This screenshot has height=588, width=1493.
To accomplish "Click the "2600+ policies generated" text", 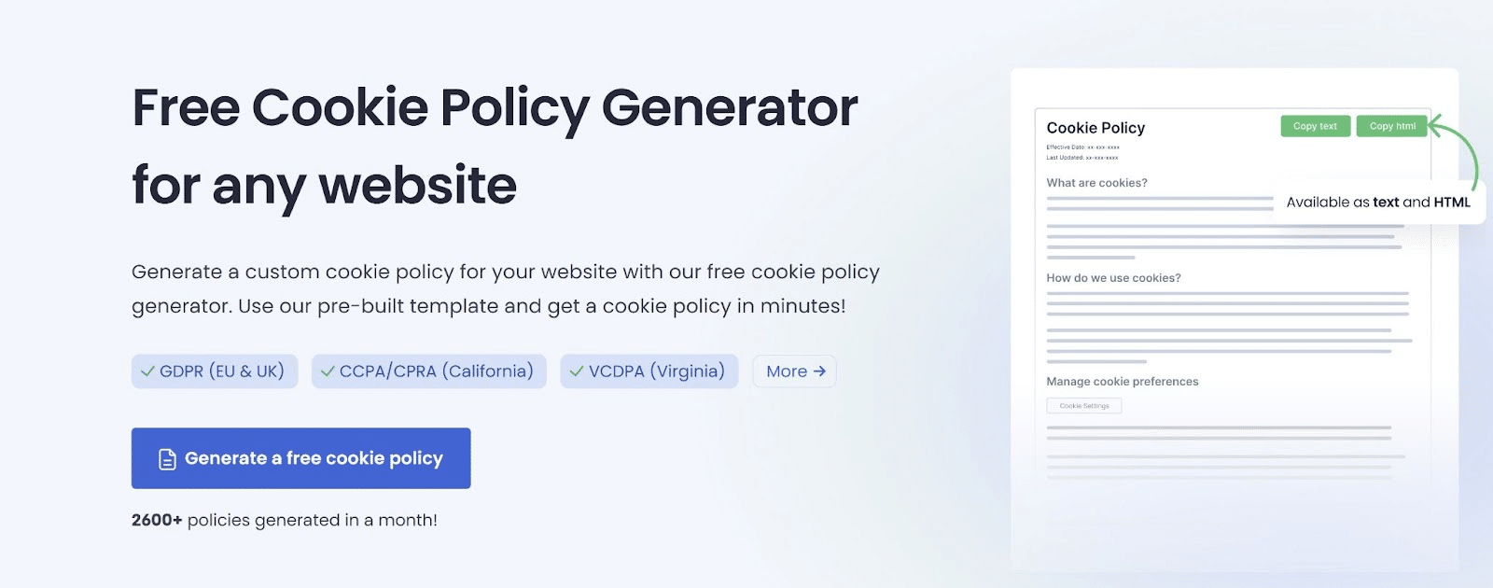I will pos(284,520).
